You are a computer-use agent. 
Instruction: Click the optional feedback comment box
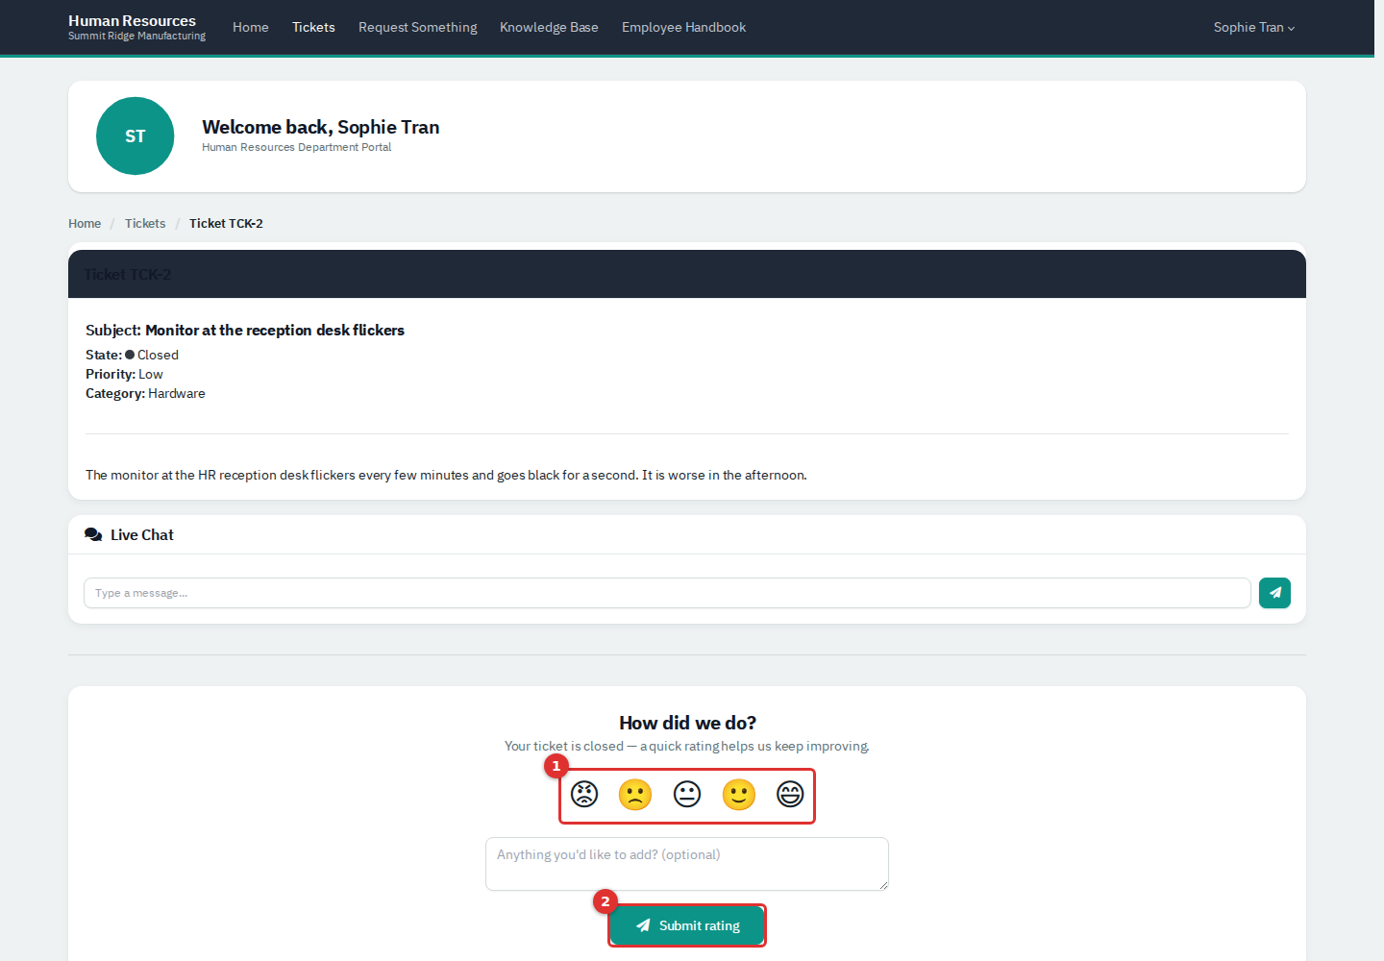[687, 864]
